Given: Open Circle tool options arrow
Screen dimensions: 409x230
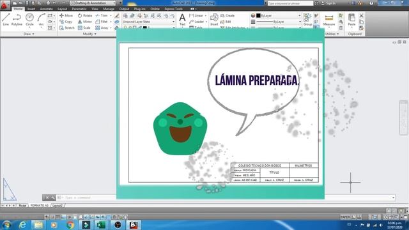Looking at the screenshot, I should (29, 27).
